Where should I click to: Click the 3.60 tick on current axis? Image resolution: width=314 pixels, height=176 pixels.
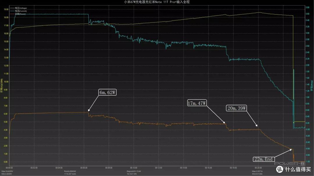[x=307, y=14]
